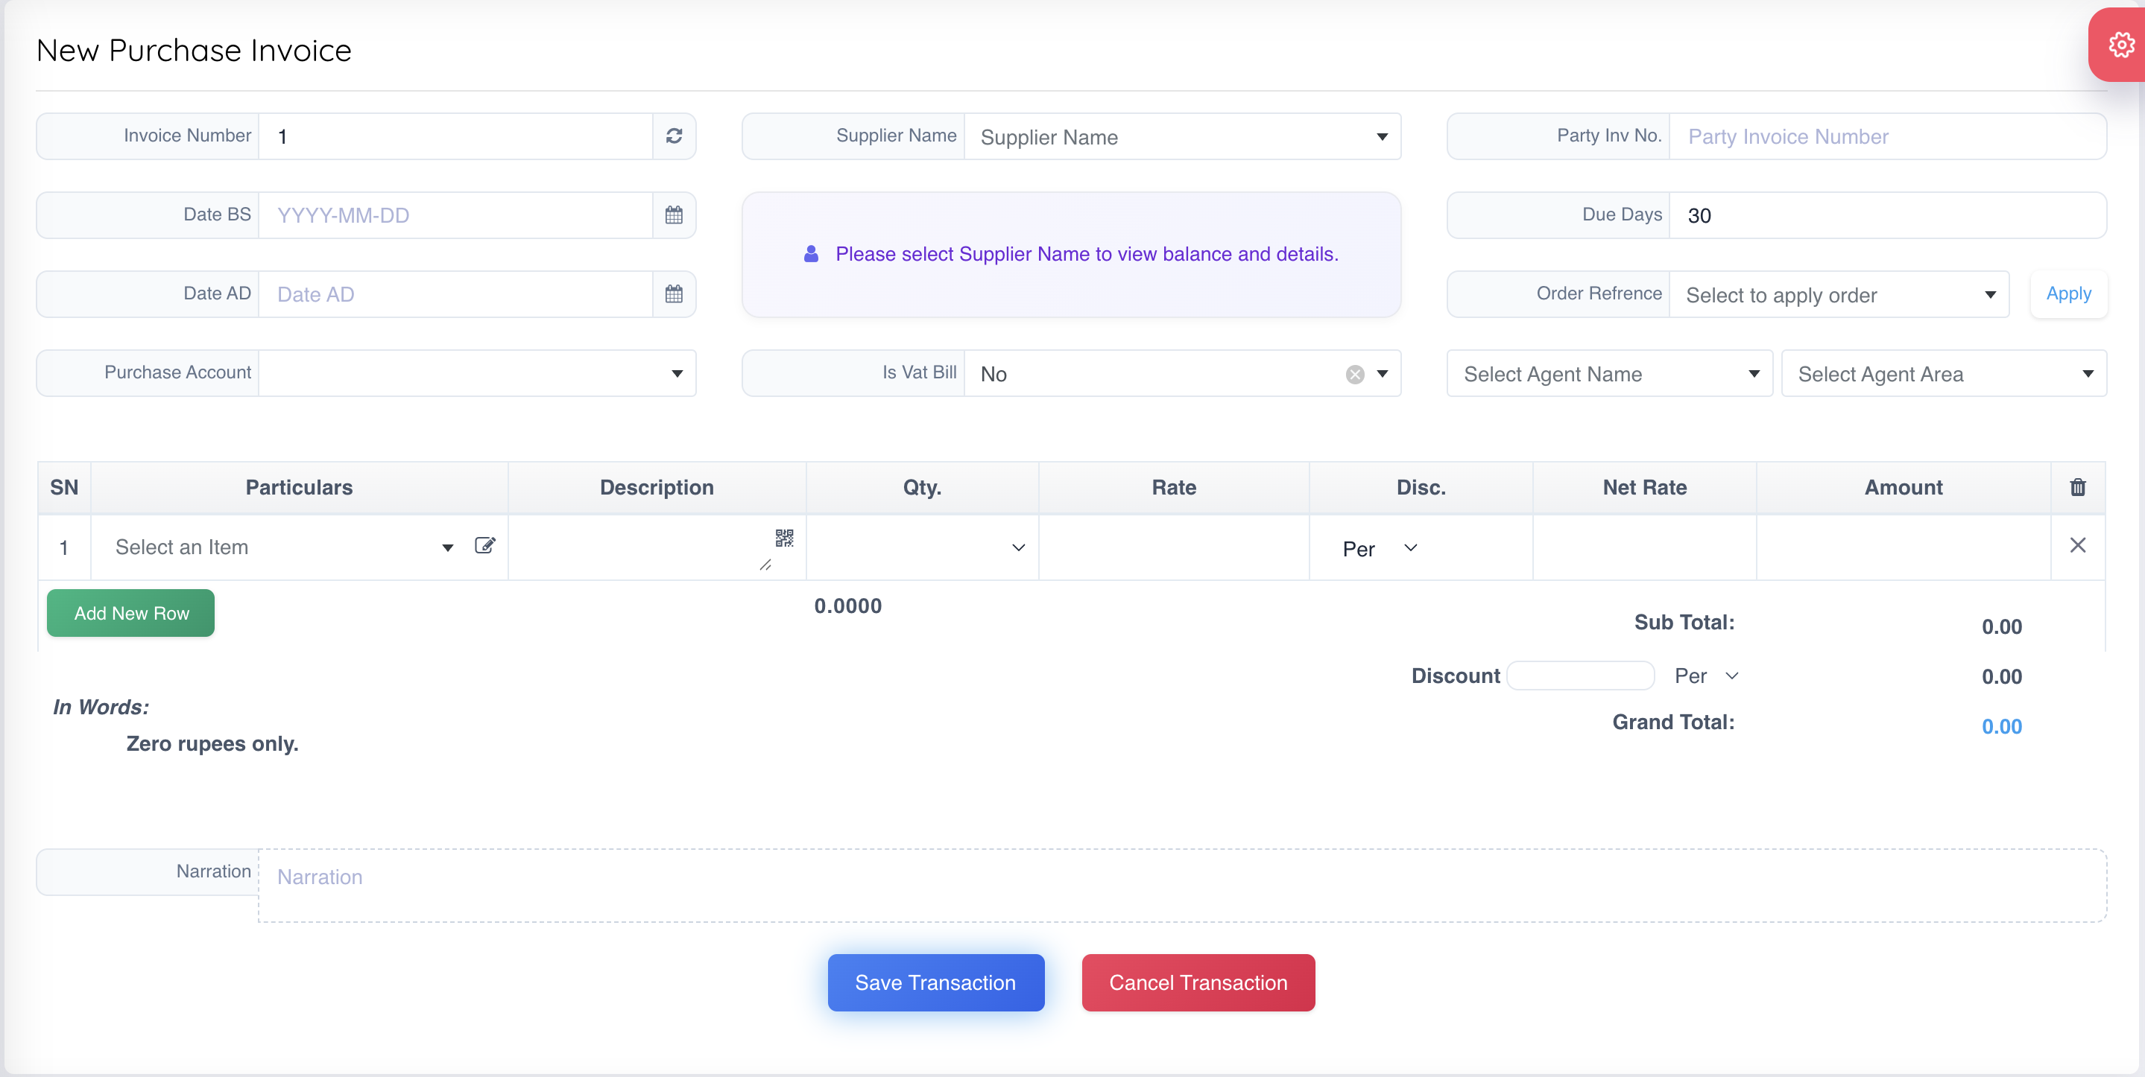Image resolution: width=2145 pixels, height=1077 pixels.
Task: Open the Supplier Name dropdown
Action: click(x=1181, y=136)
